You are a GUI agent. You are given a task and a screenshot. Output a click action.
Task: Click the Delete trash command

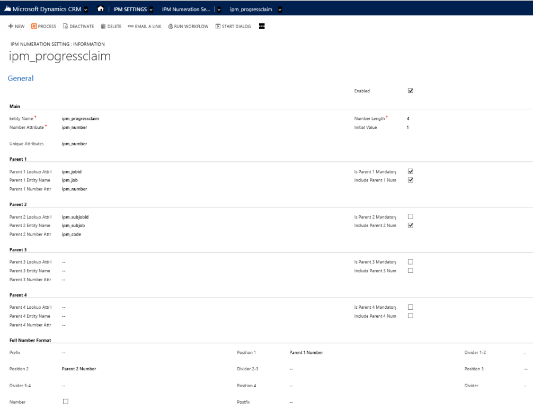[111, 27]
